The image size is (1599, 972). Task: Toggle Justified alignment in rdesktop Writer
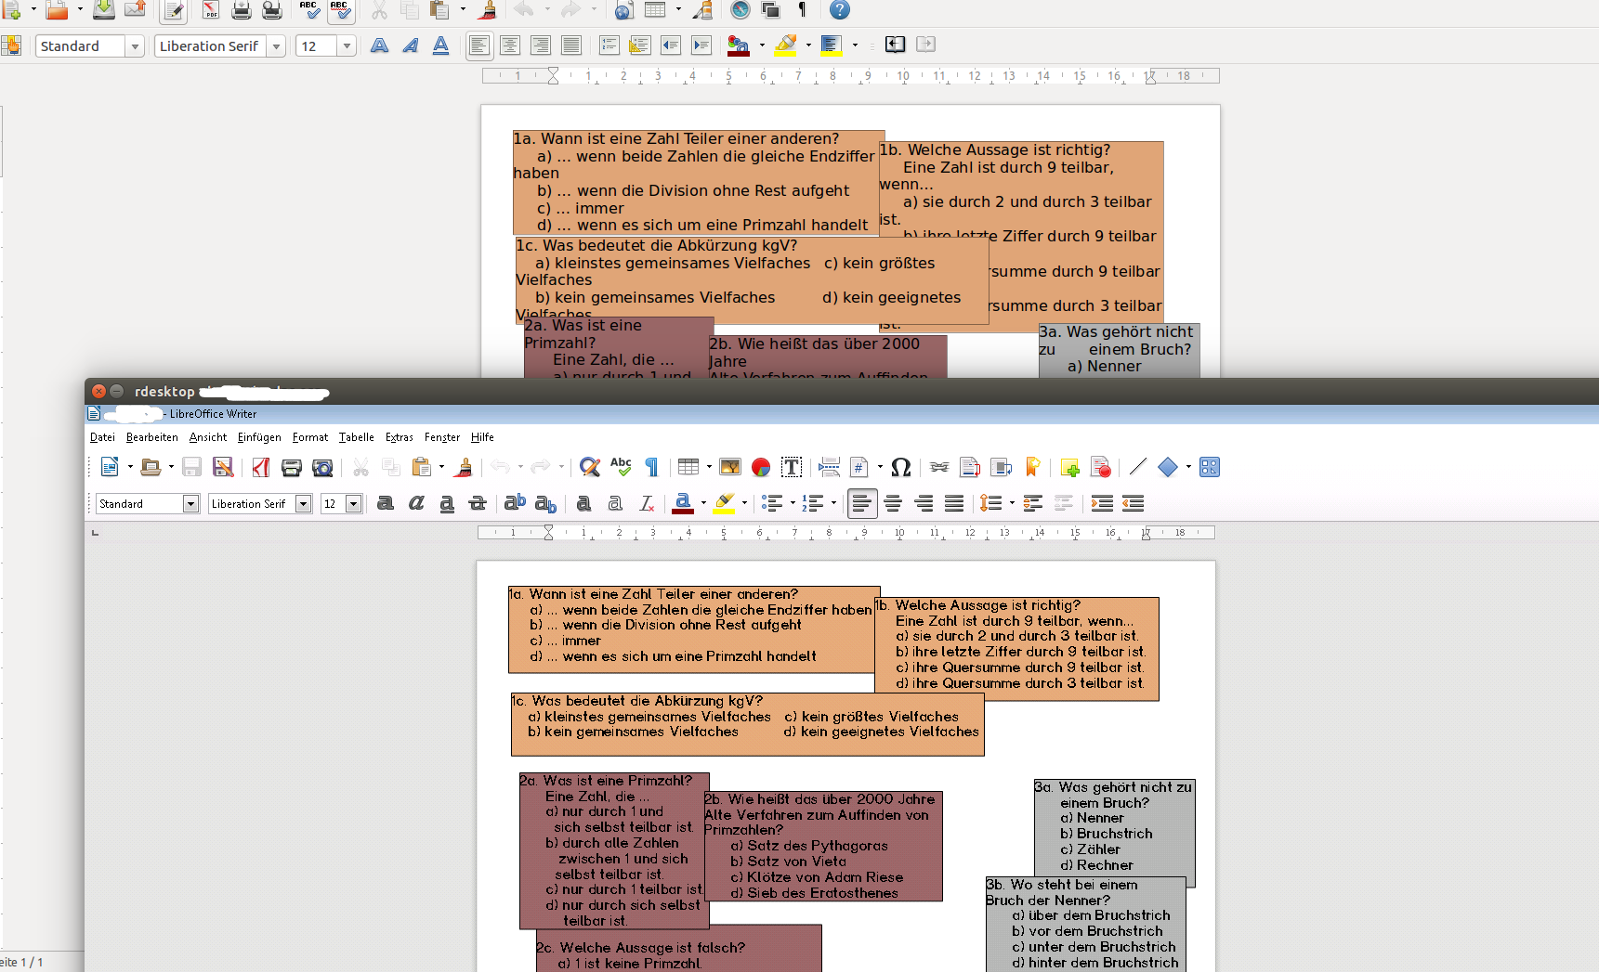click(954, 503)
